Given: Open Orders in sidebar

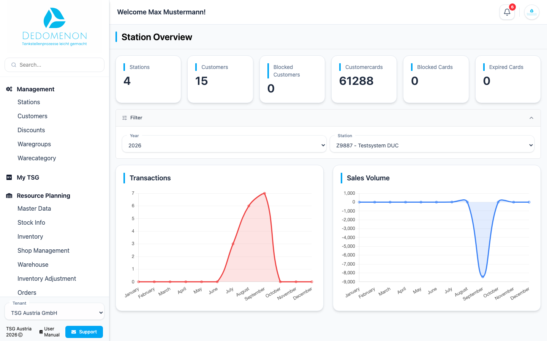Looking at the screenshot, I should 27,293.
